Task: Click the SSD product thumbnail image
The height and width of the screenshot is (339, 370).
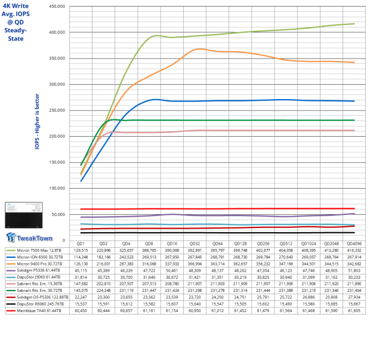Action: pyautogui.click(x=24, y=215)
